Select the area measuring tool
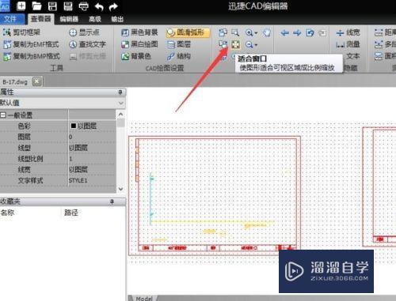 [x=385, y=56]
